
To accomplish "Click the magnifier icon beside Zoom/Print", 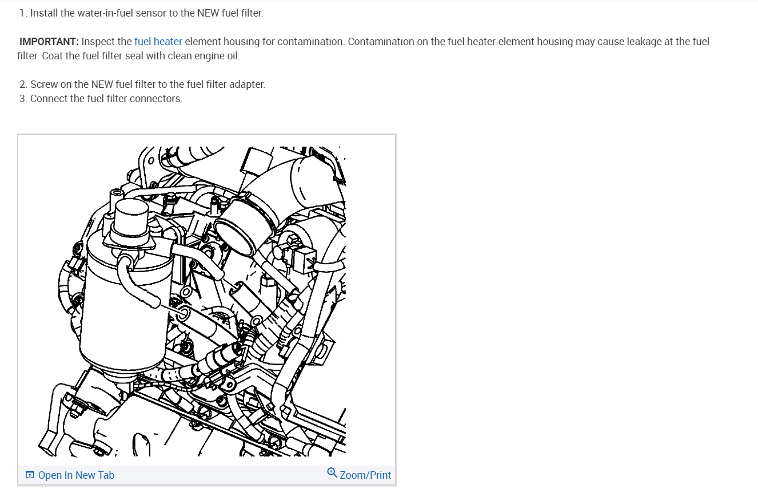I will pyautogui.click(x=332, y=473).
